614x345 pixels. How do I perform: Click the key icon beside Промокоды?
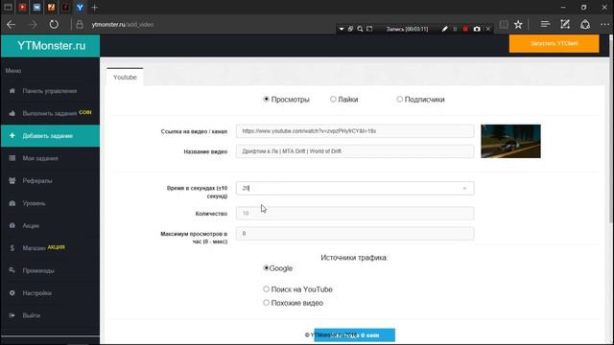(x=12, y=270)
